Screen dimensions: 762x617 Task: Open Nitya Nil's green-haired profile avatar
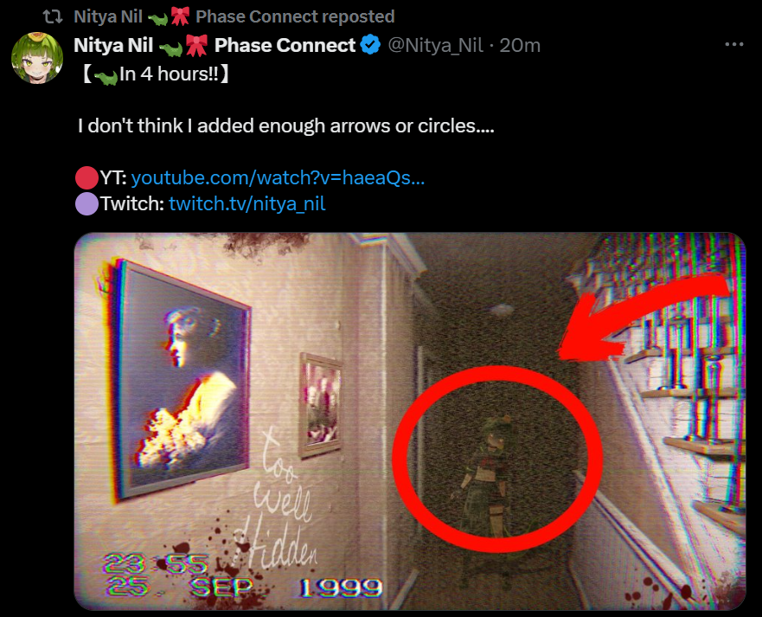[37, 58]
